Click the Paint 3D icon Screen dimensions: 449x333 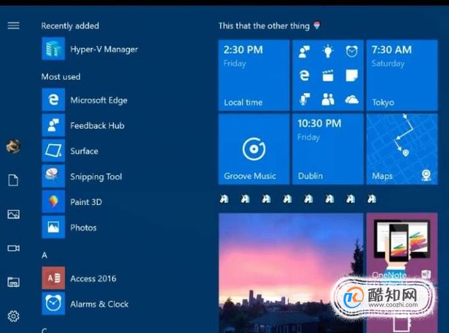click(x=53, y=202)
